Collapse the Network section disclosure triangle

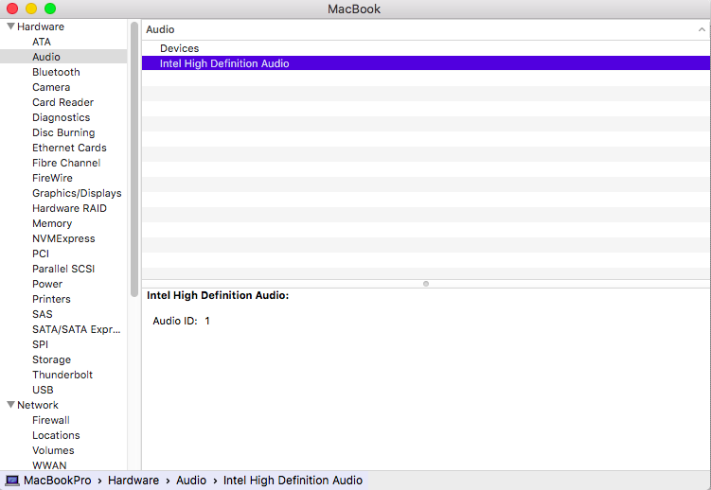click(10, 405)
